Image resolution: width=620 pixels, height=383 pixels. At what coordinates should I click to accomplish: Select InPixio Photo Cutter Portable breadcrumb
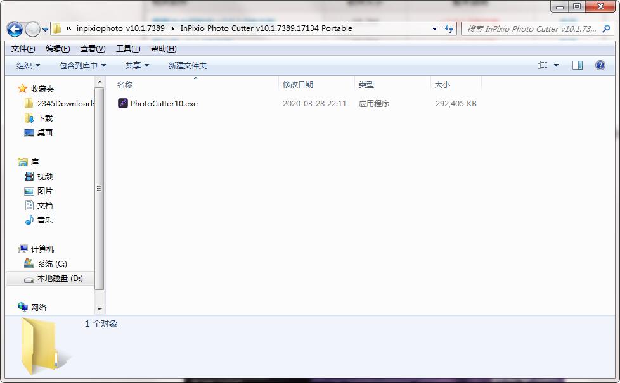(266, 28)
